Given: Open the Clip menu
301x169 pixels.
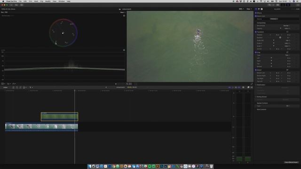Looking at the screenshot, I should click(41, 1).
